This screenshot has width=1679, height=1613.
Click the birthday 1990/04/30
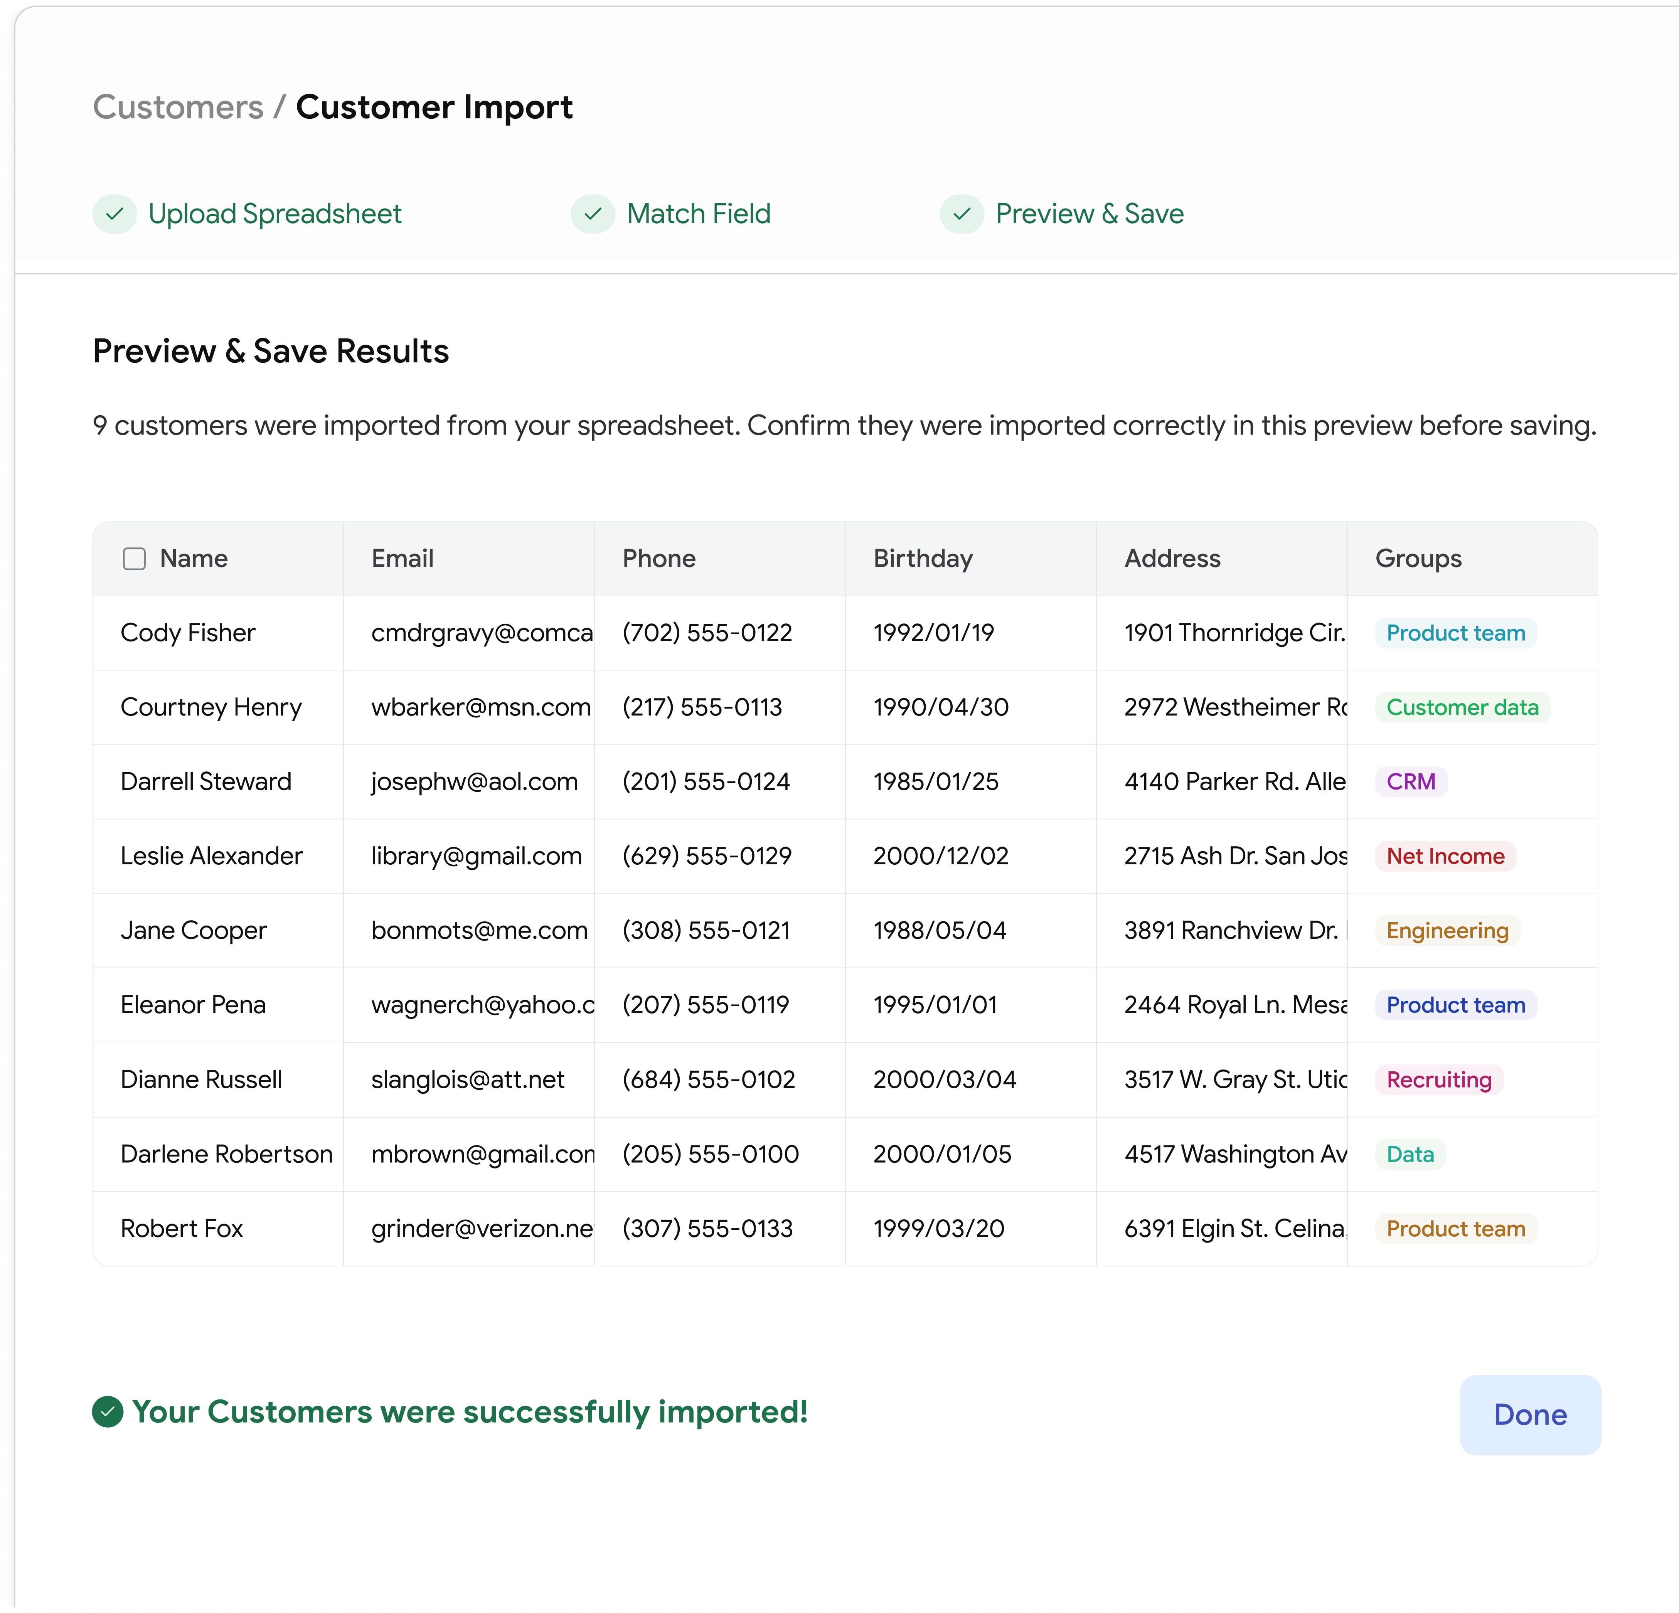pos(941,707)
